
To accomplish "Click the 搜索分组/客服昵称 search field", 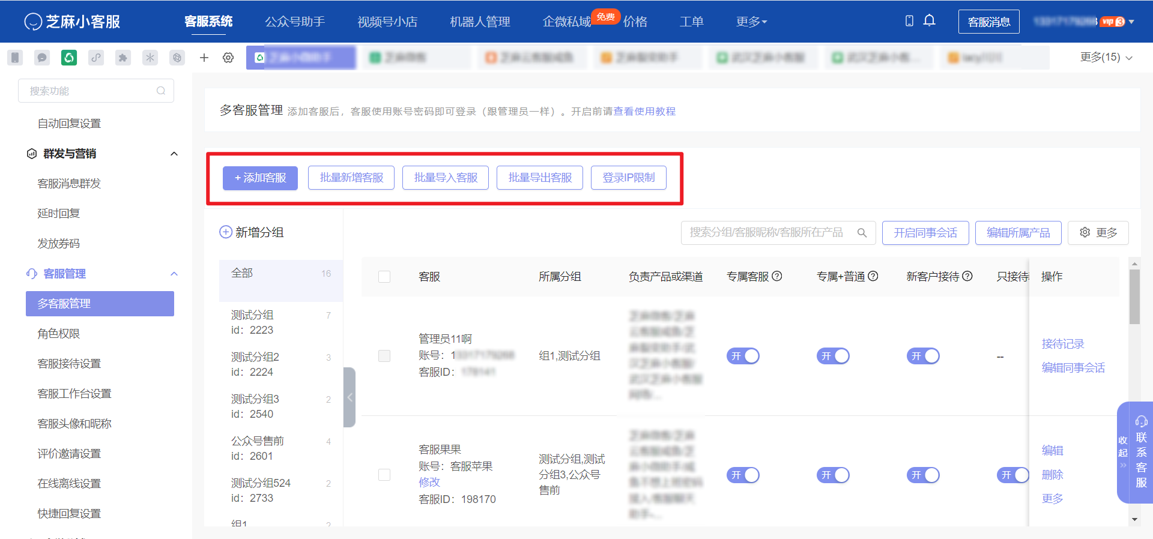I will 778,233.
